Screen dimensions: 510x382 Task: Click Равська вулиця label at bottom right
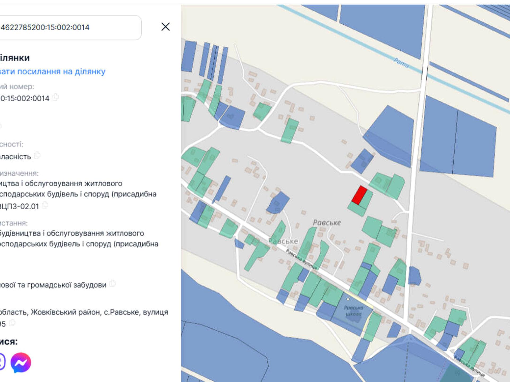coord(469,366)
